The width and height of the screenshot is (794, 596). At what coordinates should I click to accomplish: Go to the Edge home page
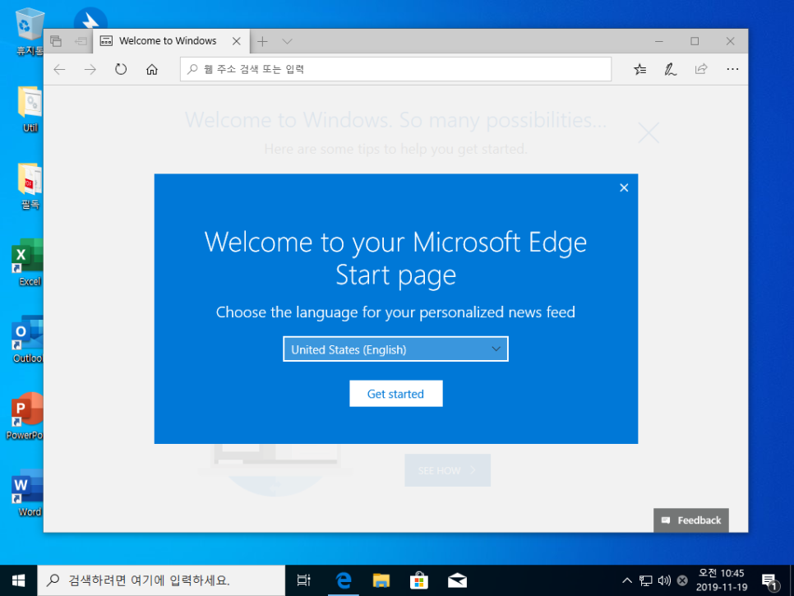[x=152, y=69]
